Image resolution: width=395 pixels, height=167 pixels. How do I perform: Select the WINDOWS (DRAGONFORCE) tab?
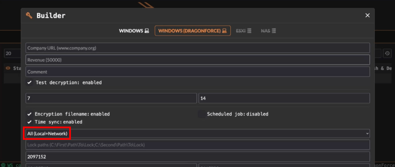point(193,31)
